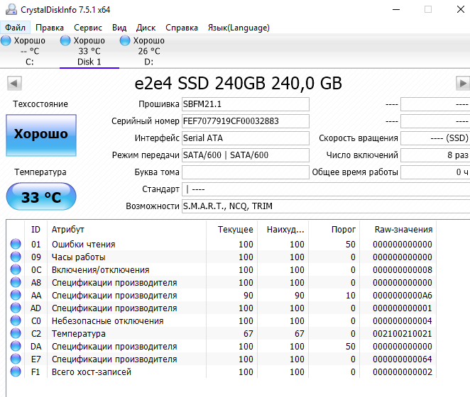Click status orb of attribute C2 row
The height and width of the screenshot is (397, 470).
point(16,333)
